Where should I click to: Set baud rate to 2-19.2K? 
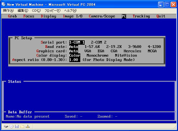pos(114,47)
